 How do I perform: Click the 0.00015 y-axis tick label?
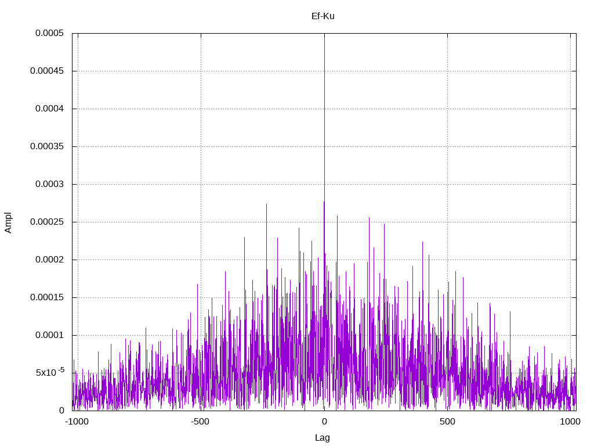coord(47,297)
